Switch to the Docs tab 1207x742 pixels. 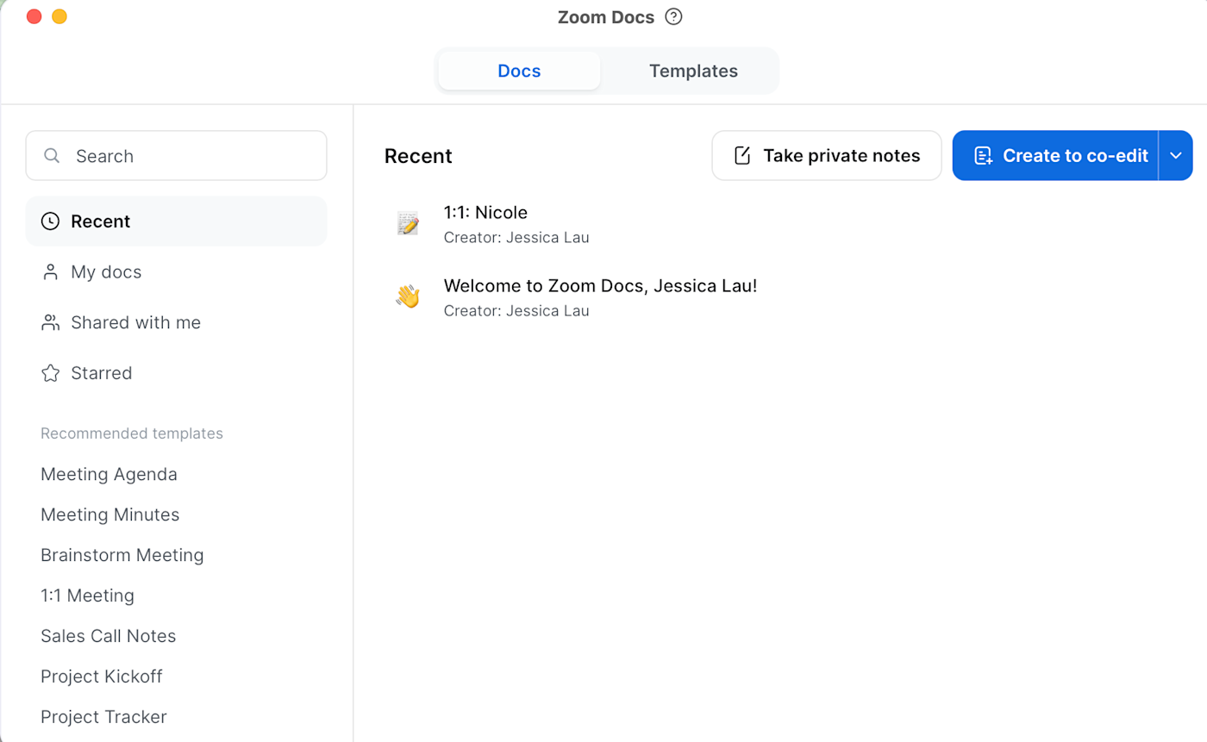tap(519, 71)
